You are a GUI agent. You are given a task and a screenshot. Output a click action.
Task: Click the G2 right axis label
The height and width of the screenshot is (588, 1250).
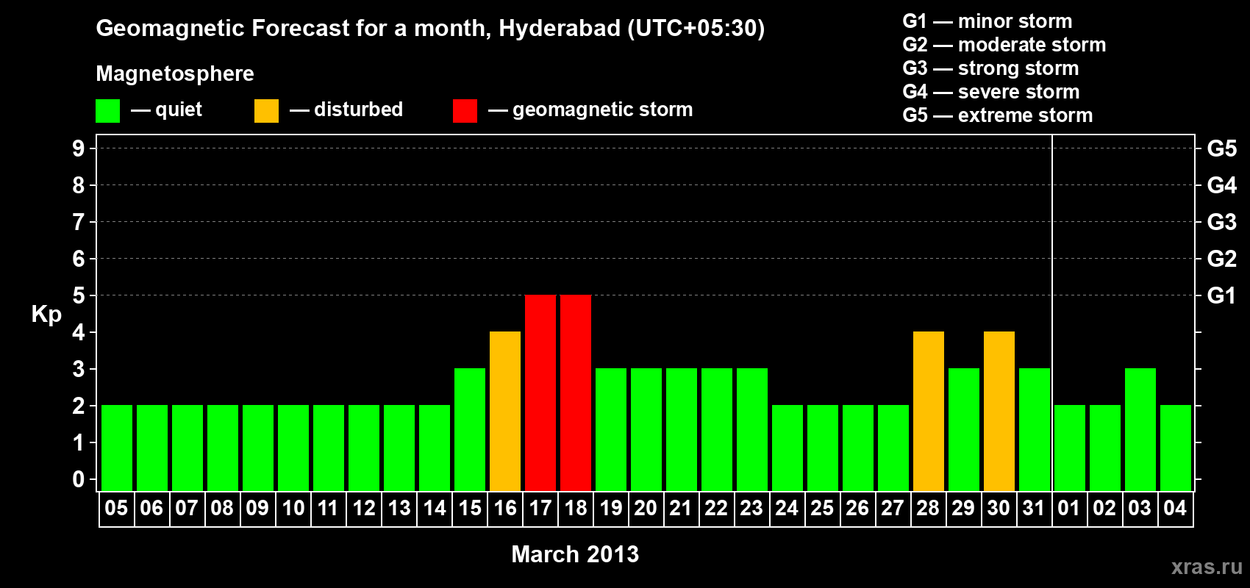[1222, 259]
